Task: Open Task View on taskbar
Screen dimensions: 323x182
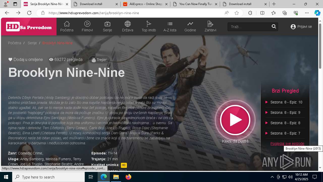Action: pyautogui.click(x=91, y=177)
